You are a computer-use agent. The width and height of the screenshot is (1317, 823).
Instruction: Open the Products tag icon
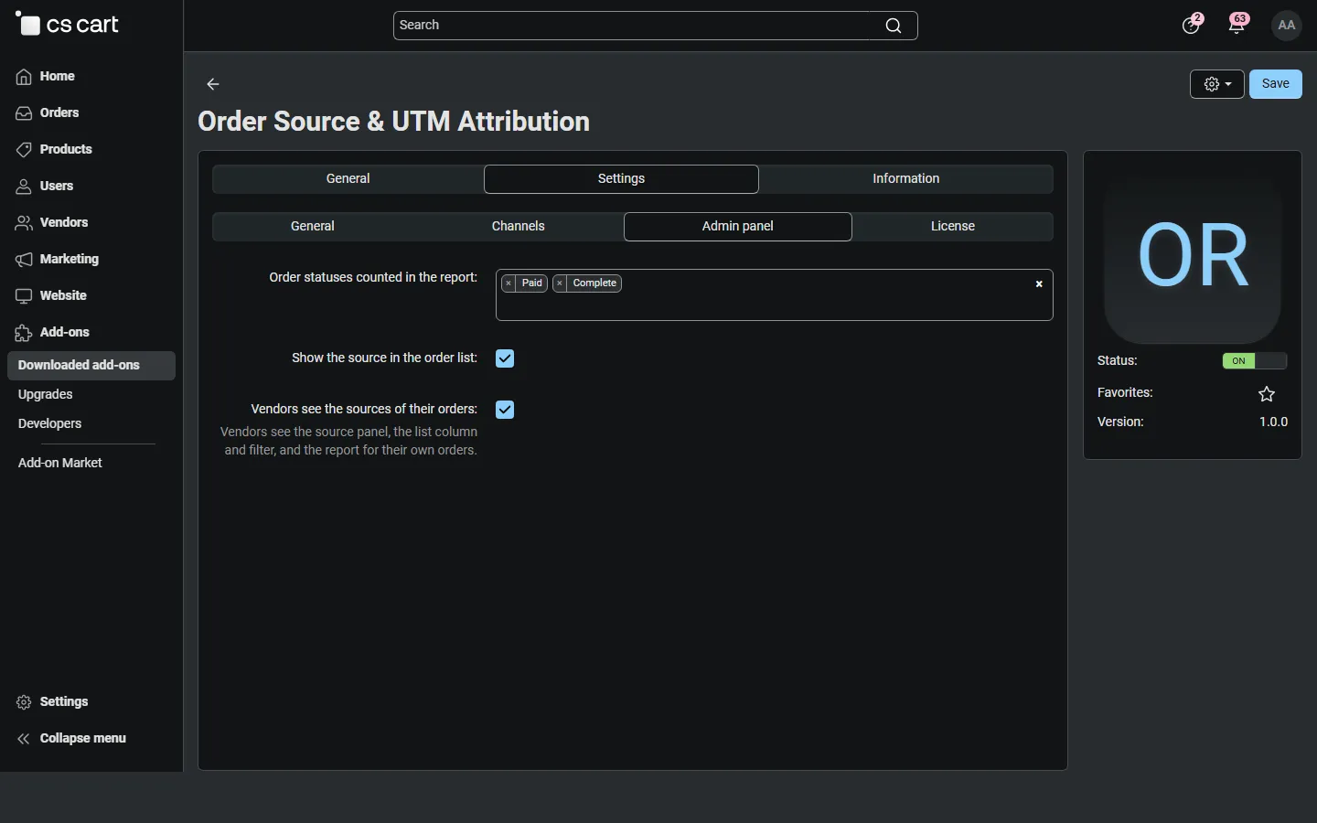[x=24, y=150]
